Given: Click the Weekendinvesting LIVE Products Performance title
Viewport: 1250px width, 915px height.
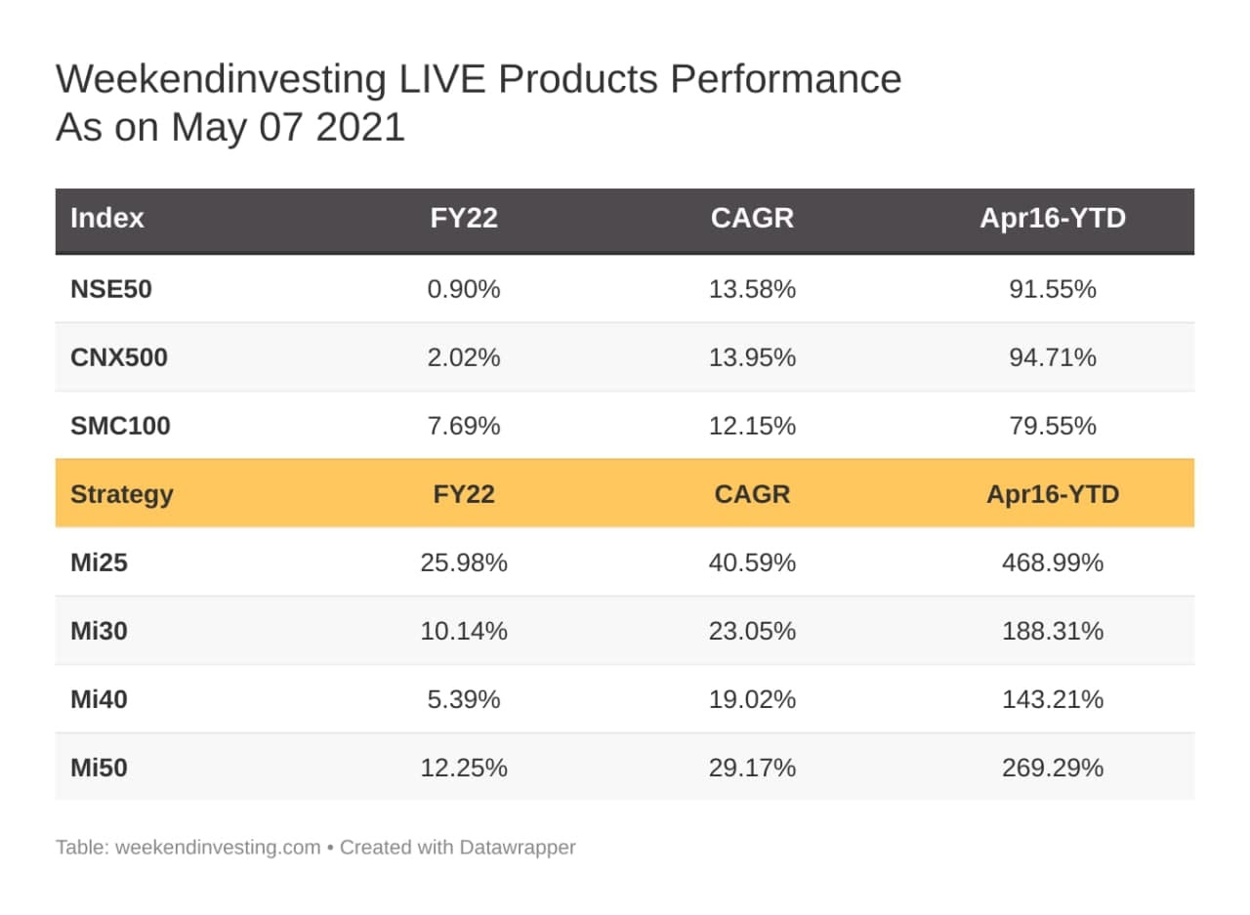Looking at the screenshot, I should tap(479, 80).
